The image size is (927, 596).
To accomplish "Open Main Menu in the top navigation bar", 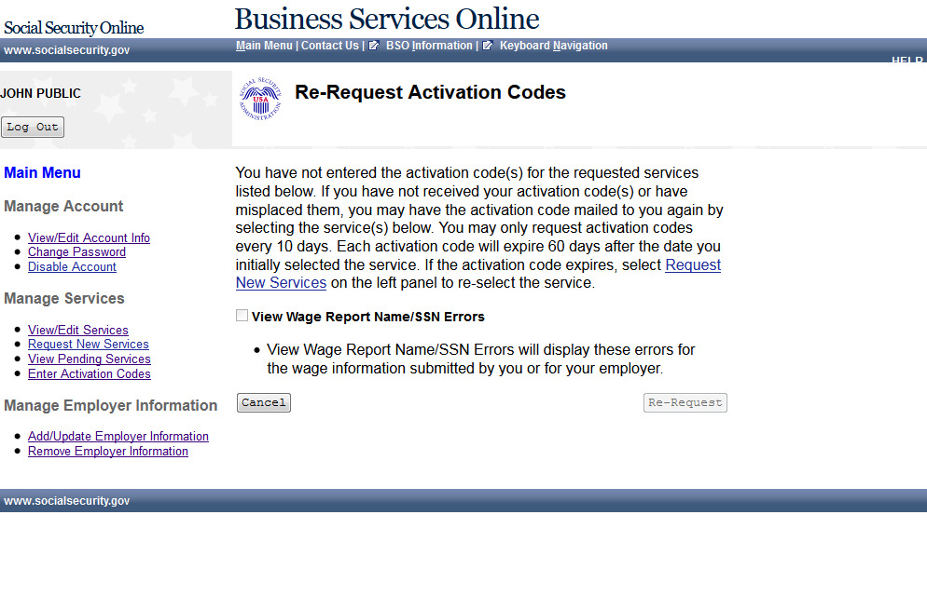I will [264, 46].
